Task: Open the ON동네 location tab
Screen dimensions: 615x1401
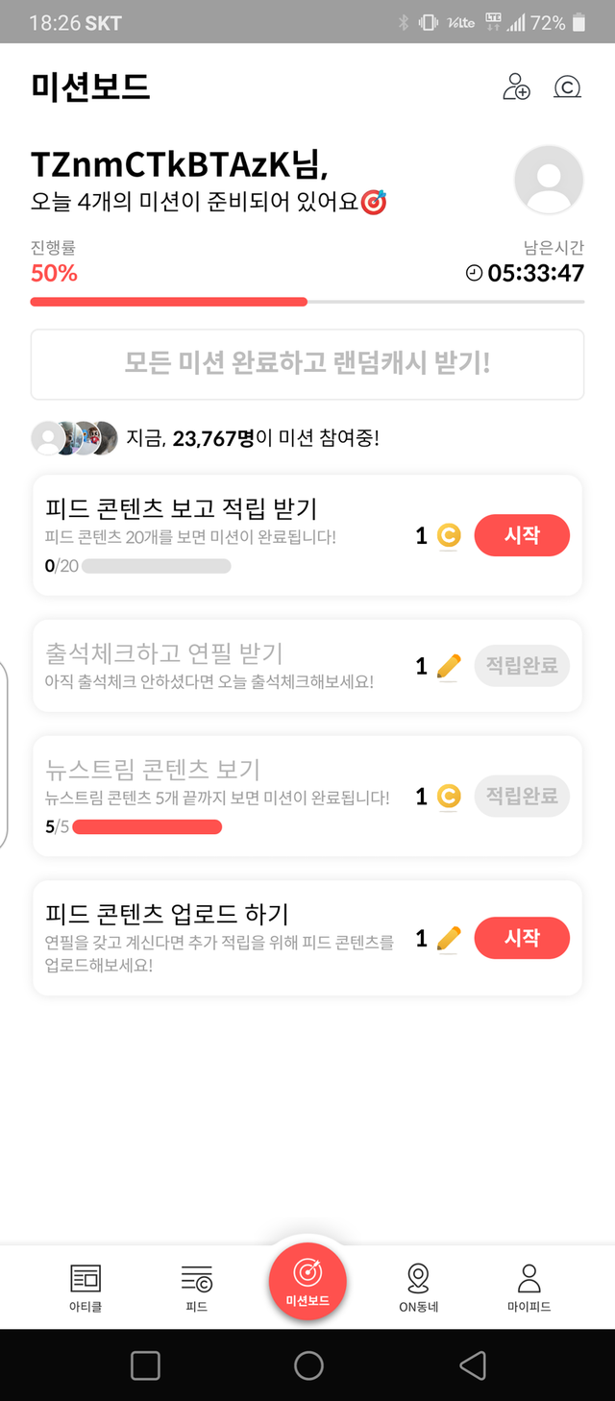Action: (418, 1287)
